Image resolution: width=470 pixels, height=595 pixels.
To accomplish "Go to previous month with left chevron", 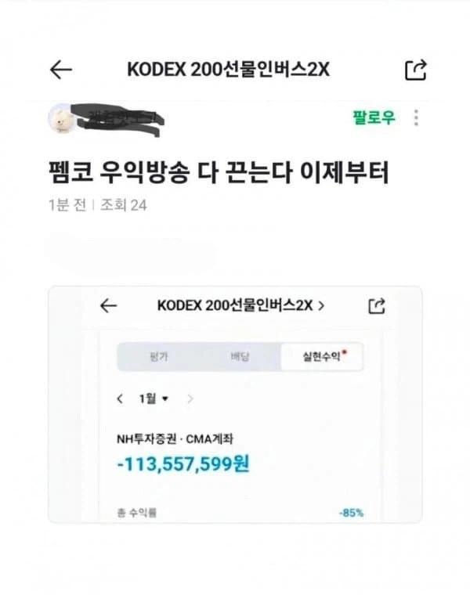I will coord(120,398).
